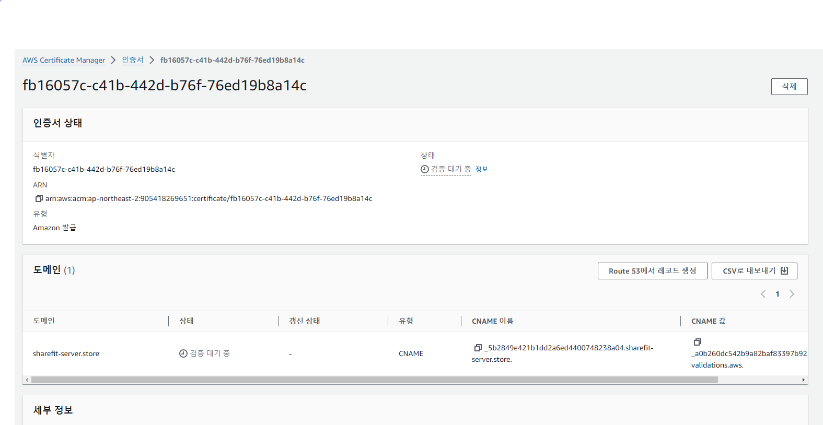Click the pending validation clock icon in status

point(424,169)
